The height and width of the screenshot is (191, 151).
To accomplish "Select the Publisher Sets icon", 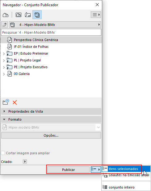I will [x=37, y=15].
